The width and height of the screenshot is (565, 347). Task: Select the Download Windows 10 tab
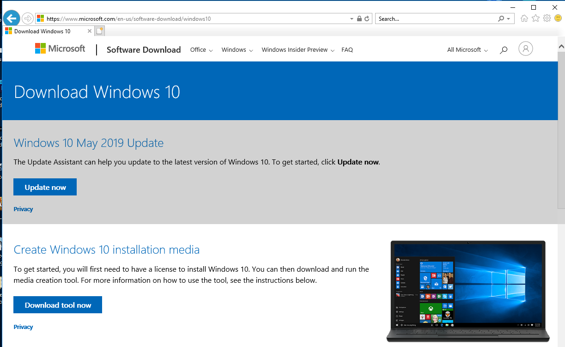pos(43,31)
